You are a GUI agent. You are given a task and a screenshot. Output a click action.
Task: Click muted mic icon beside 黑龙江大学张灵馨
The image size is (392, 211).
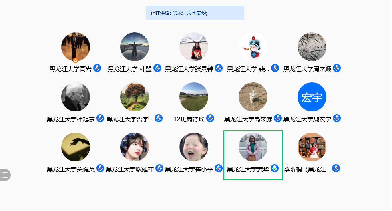pyautogui.click(x=219, y=68)
